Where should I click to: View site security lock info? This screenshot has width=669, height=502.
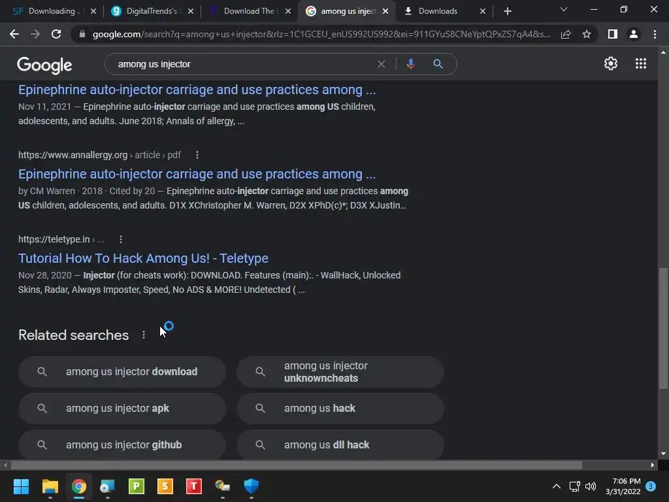[x=82, y=34]
